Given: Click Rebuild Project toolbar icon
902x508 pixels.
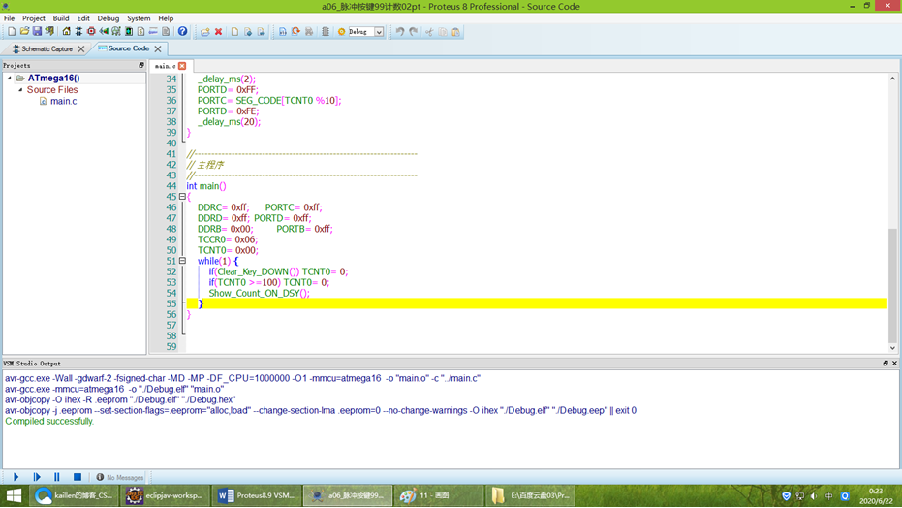Looking at the screenshot, I should tap(295, 32).
